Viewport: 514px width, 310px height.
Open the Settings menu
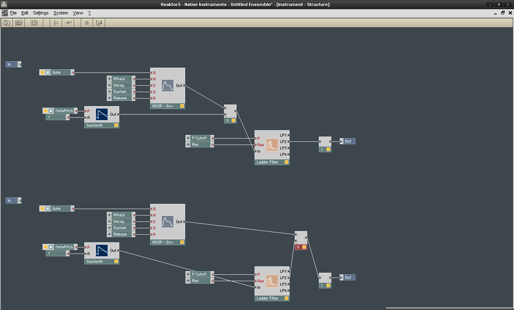click(41, 13)
